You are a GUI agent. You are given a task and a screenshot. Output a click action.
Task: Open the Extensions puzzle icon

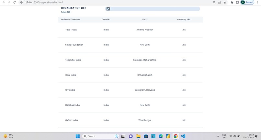tap(232, 2)
